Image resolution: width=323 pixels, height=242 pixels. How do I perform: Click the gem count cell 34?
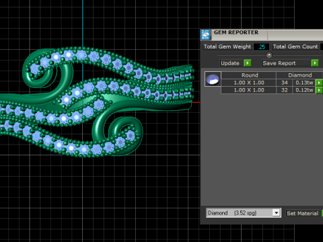[285, 83]
